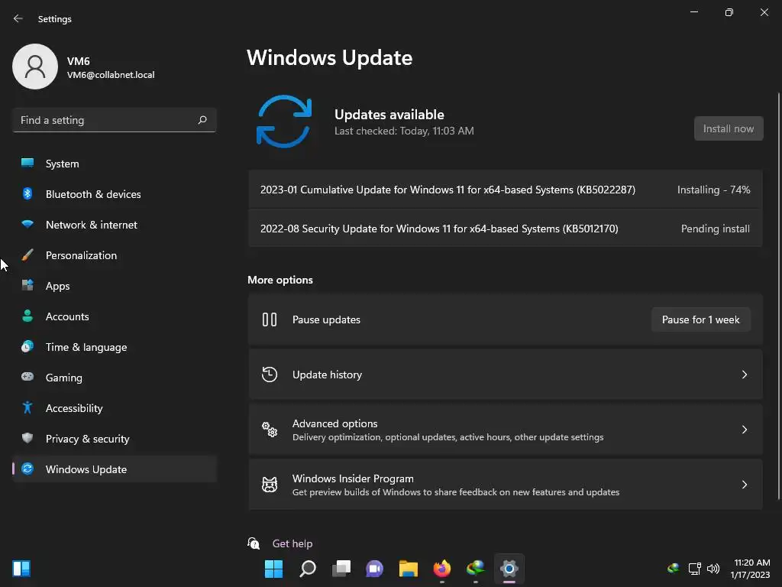Click the Advanced options gears icon
Viewport: 782px width, 587px height.
270,430
